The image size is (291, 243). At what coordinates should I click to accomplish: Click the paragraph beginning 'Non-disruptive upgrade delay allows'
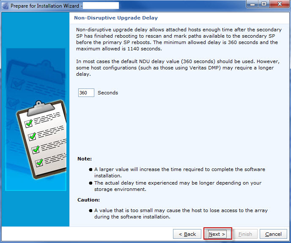click(179, 39)
